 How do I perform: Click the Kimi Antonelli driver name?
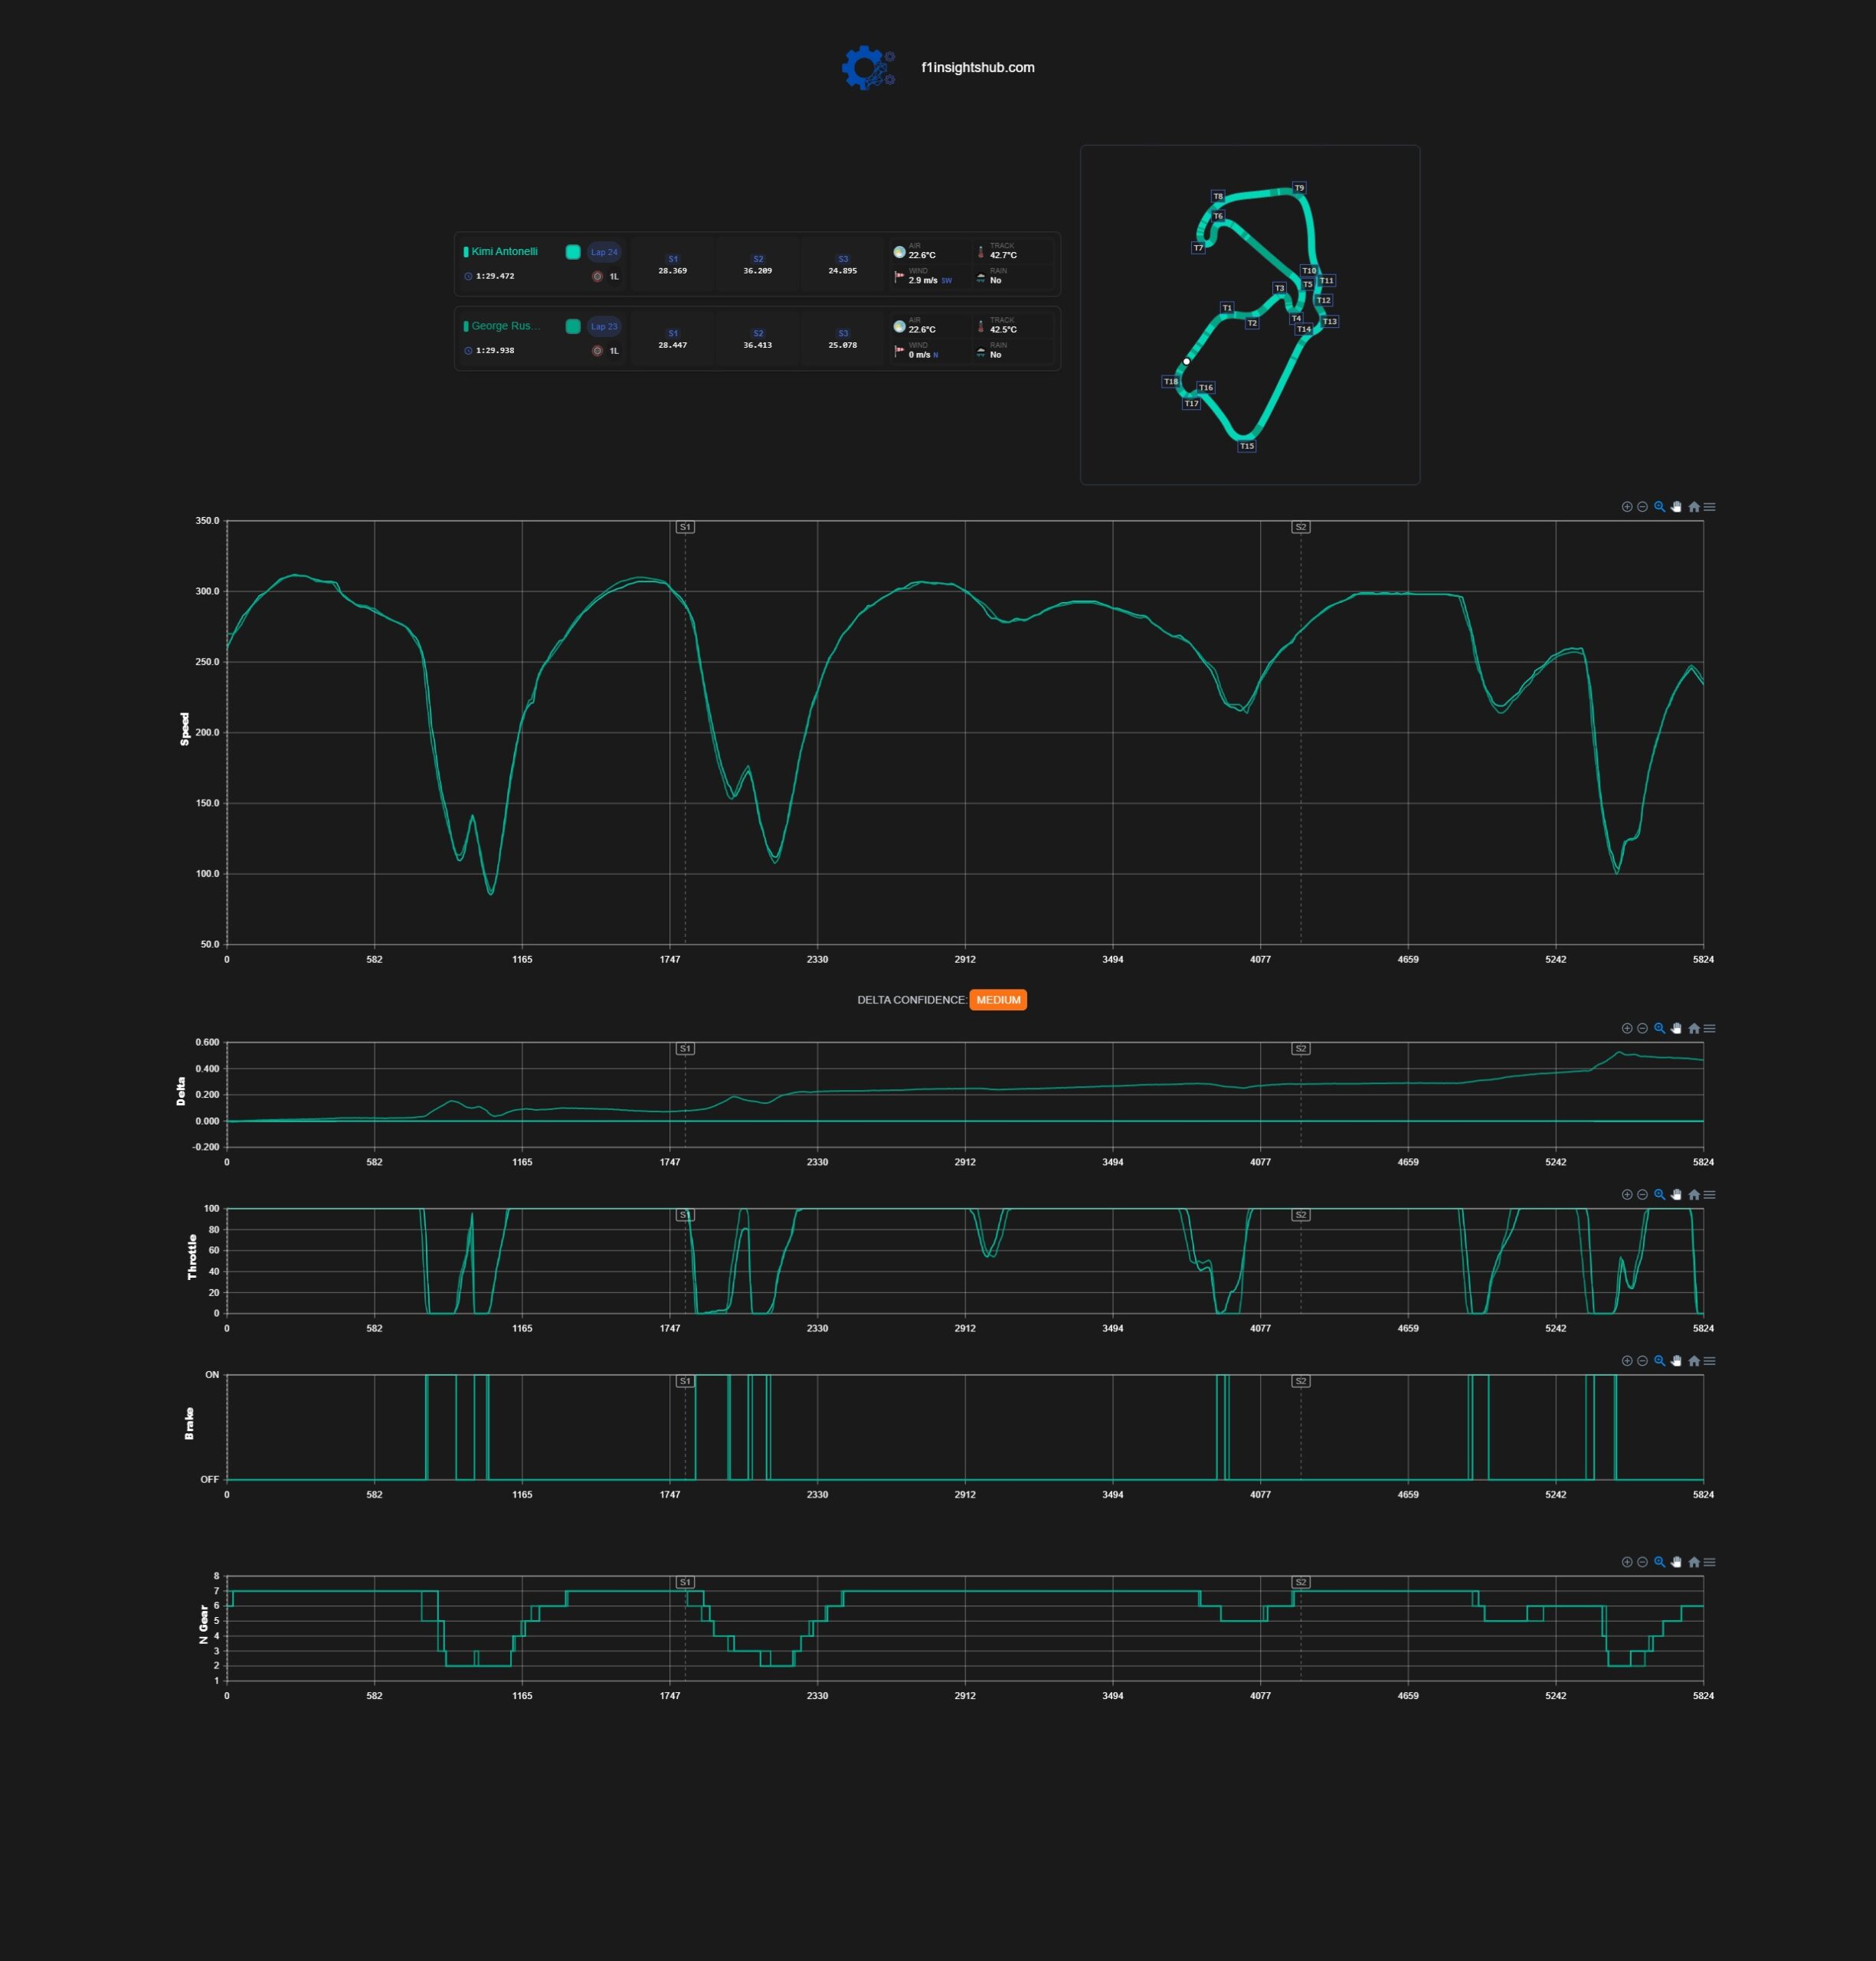pos(504,251)
